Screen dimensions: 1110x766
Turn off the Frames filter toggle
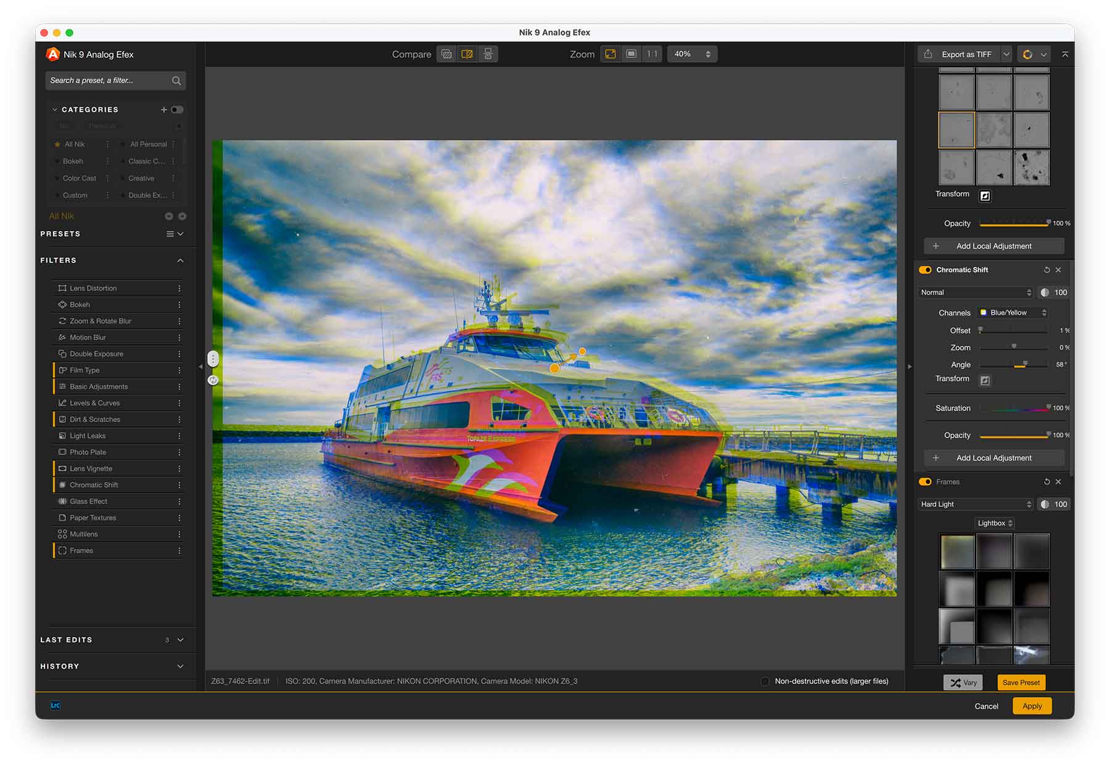925,482
